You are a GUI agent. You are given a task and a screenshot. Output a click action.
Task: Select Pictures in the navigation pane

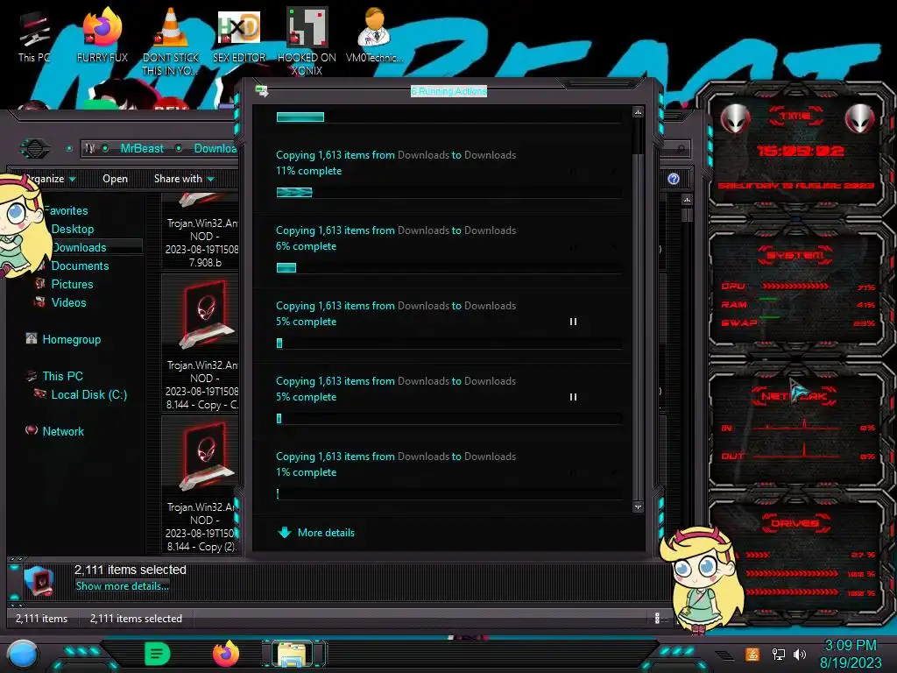click(72, 285)
